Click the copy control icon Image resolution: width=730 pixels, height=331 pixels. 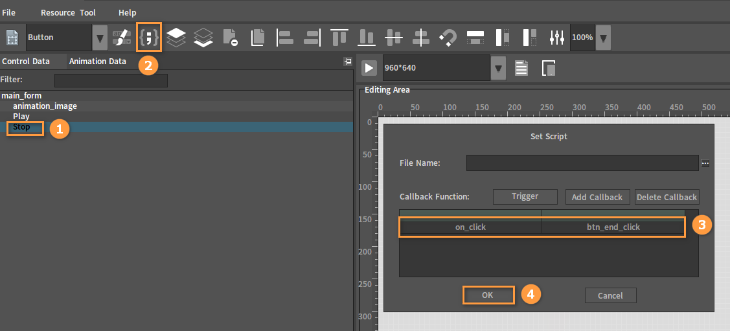coord(257,37)
